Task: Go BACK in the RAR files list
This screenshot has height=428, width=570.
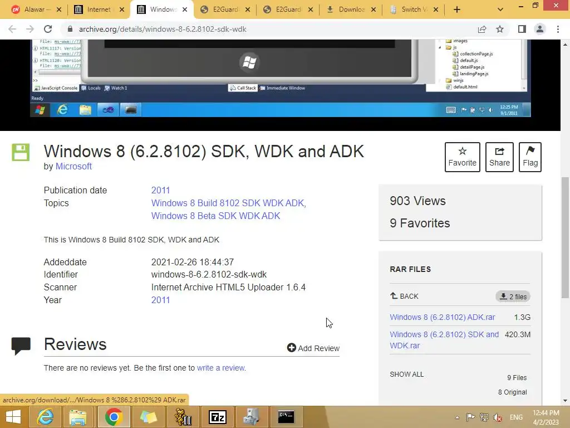Action: 404,296
